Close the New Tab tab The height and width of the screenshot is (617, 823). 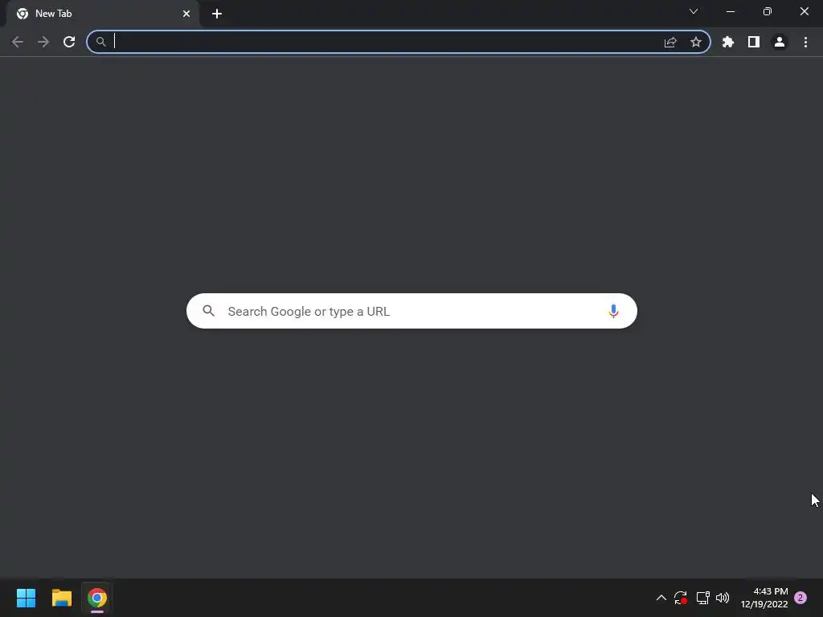[186, 14]
